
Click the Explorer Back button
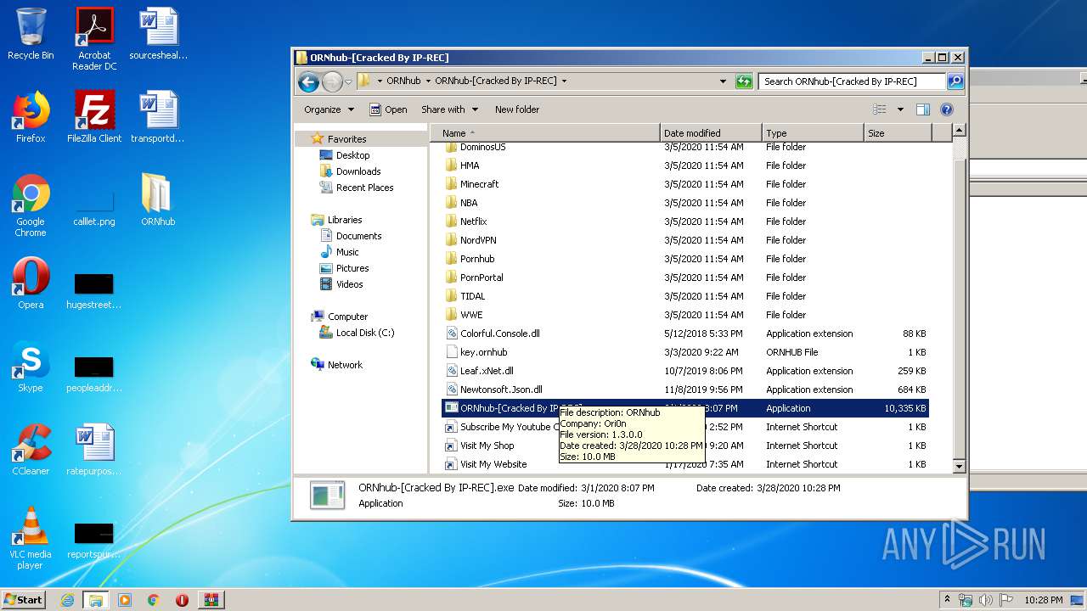pyautogui.click(x=308, y=81)
